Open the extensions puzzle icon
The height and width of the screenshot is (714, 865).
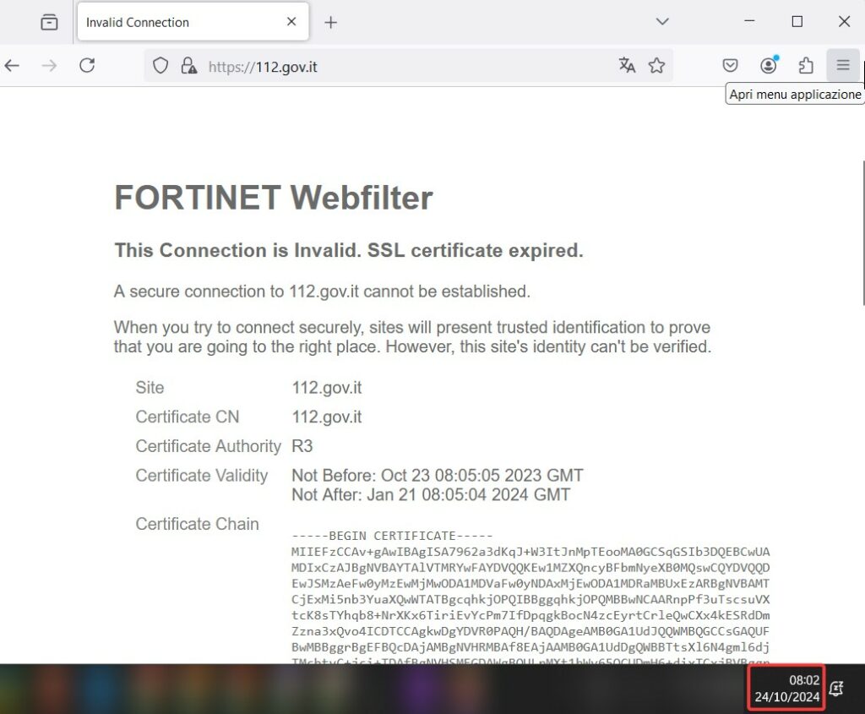click(x=806, y=66)
